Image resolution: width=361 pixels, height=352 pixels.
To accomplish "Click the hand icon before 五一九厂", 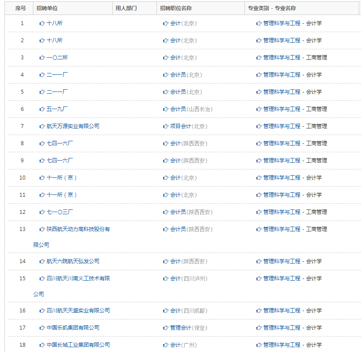I will [x=42, y=109].
